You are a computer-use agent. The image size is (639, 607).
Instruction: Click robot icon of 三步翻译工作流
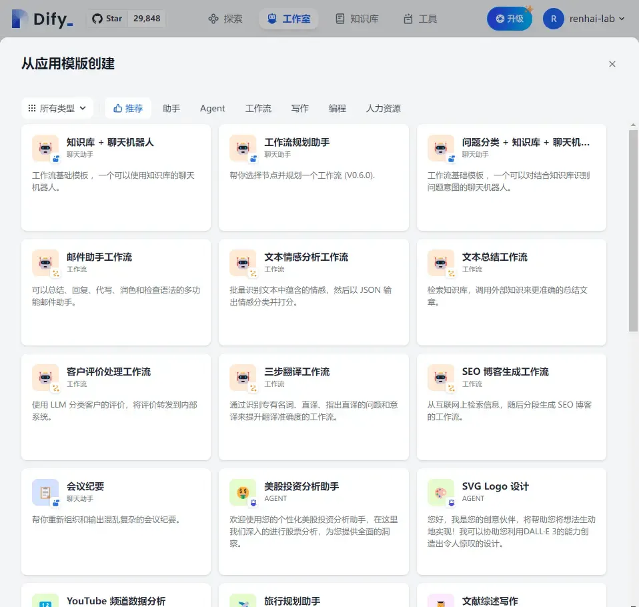(243, 378)
